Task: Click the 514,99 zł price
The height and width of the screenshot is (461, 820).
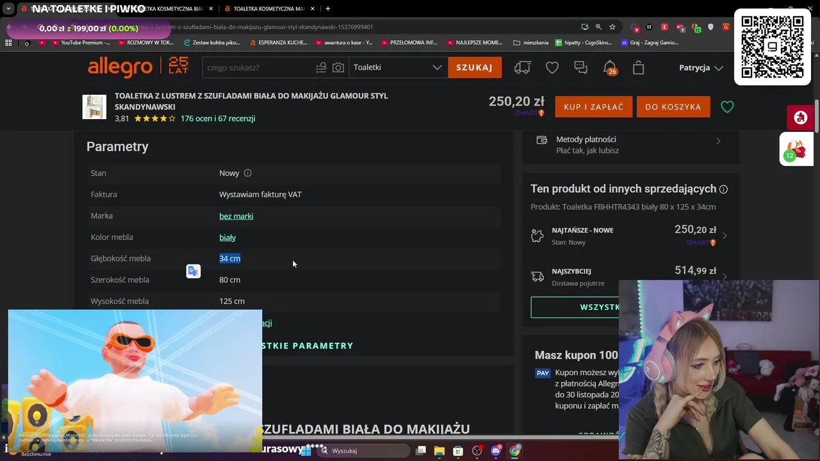Action: pos(695,271)
